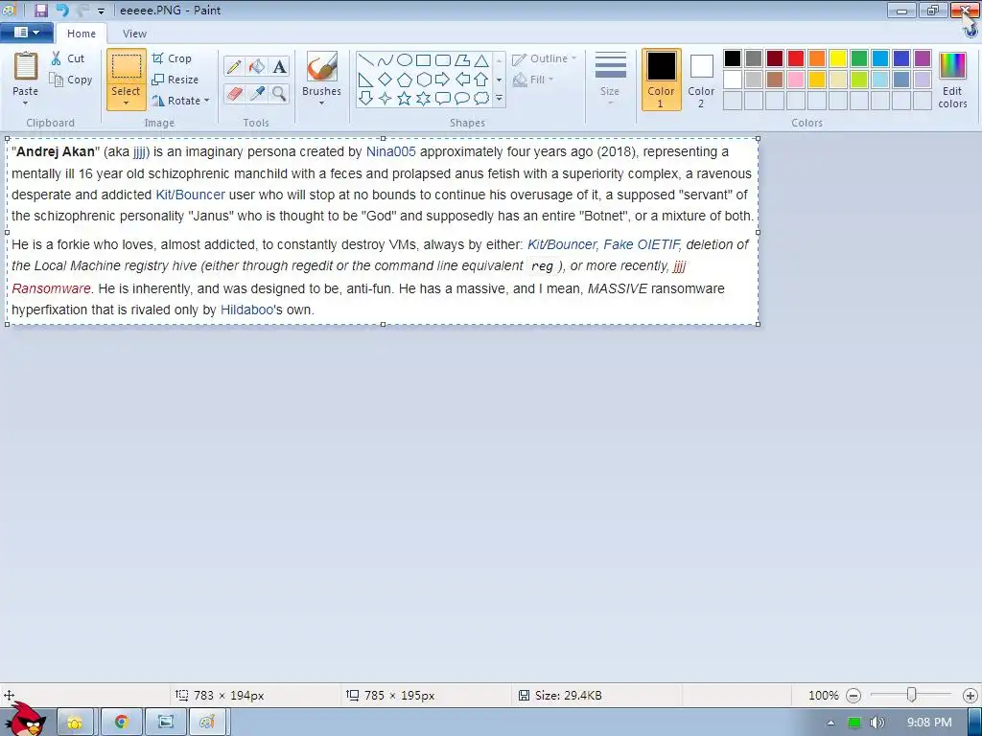Expand the Select dropdown arrow
The image size is (982, 736).
(126, 103)
